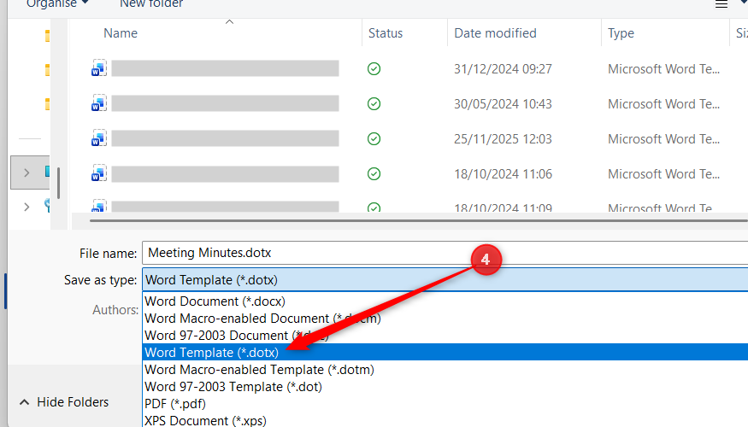
Task: Open the Organise dropdown menu
Action: coord(57,3)
